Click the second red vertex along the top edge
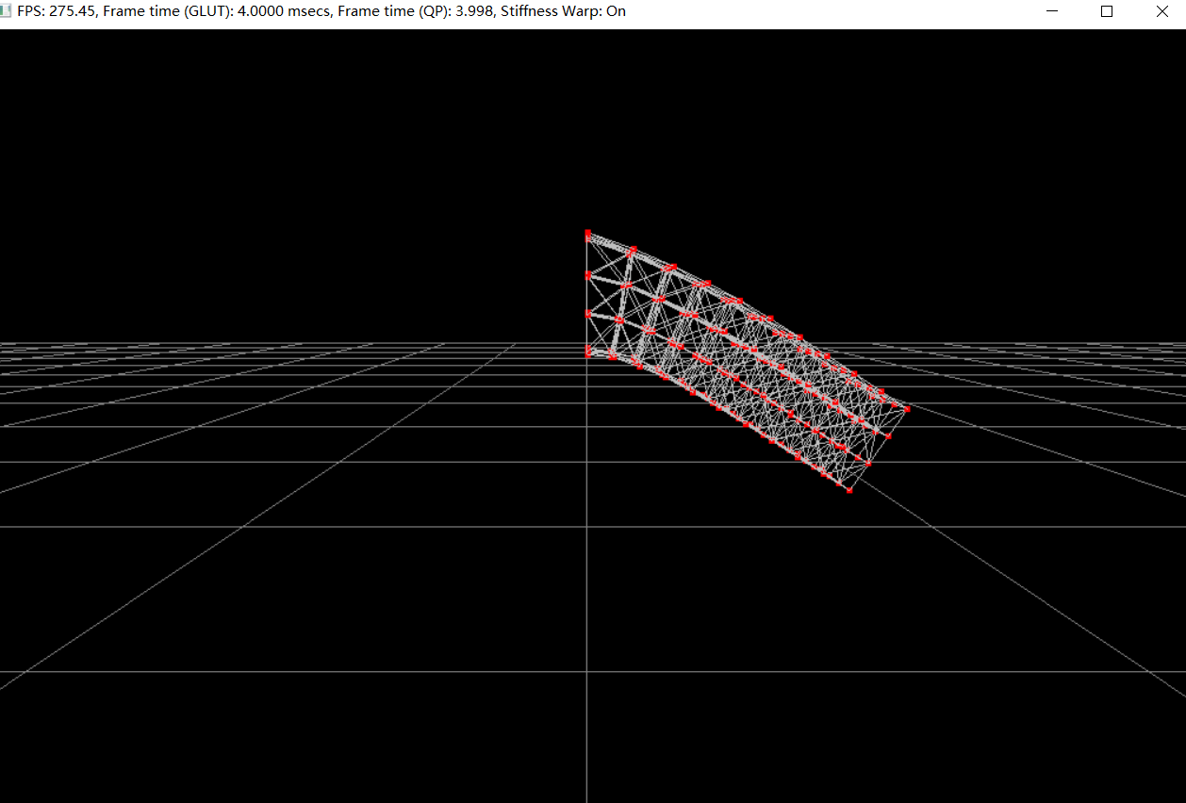Image resolution: width=1186 pixels, height=803 pixels. point(633,250)
